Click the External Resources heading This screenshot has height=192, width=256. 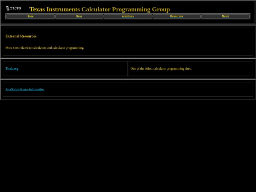[21, 36]
